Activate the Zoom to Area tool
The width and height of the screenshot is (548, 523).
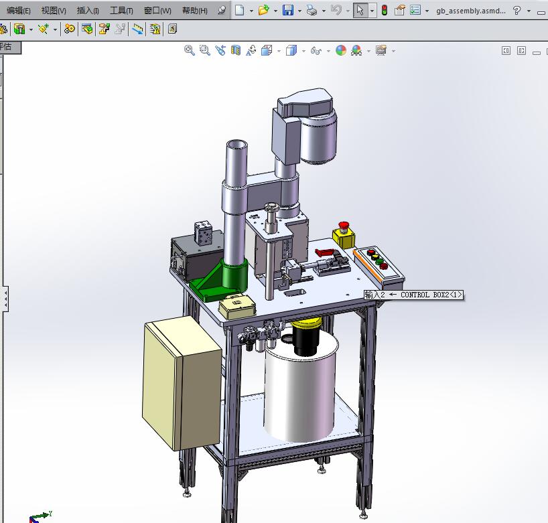[x=205, y=50]
